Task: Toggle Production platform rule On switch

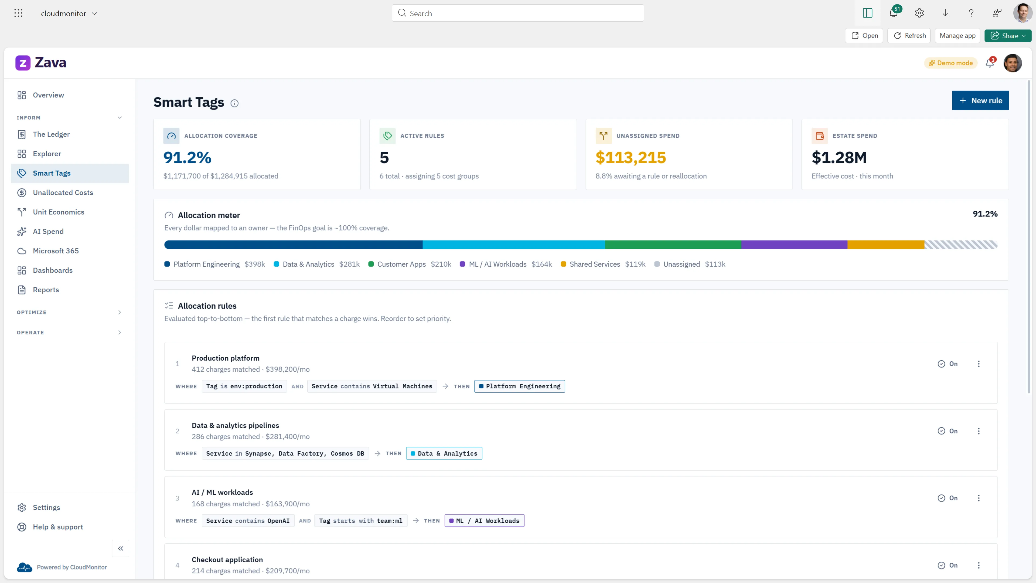Action: (x=948, y=364)
